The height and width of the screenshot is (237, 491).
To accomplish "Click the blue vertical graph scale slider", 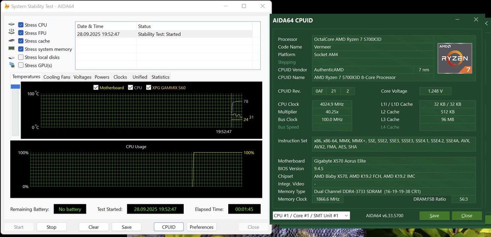I will [15, 87].
